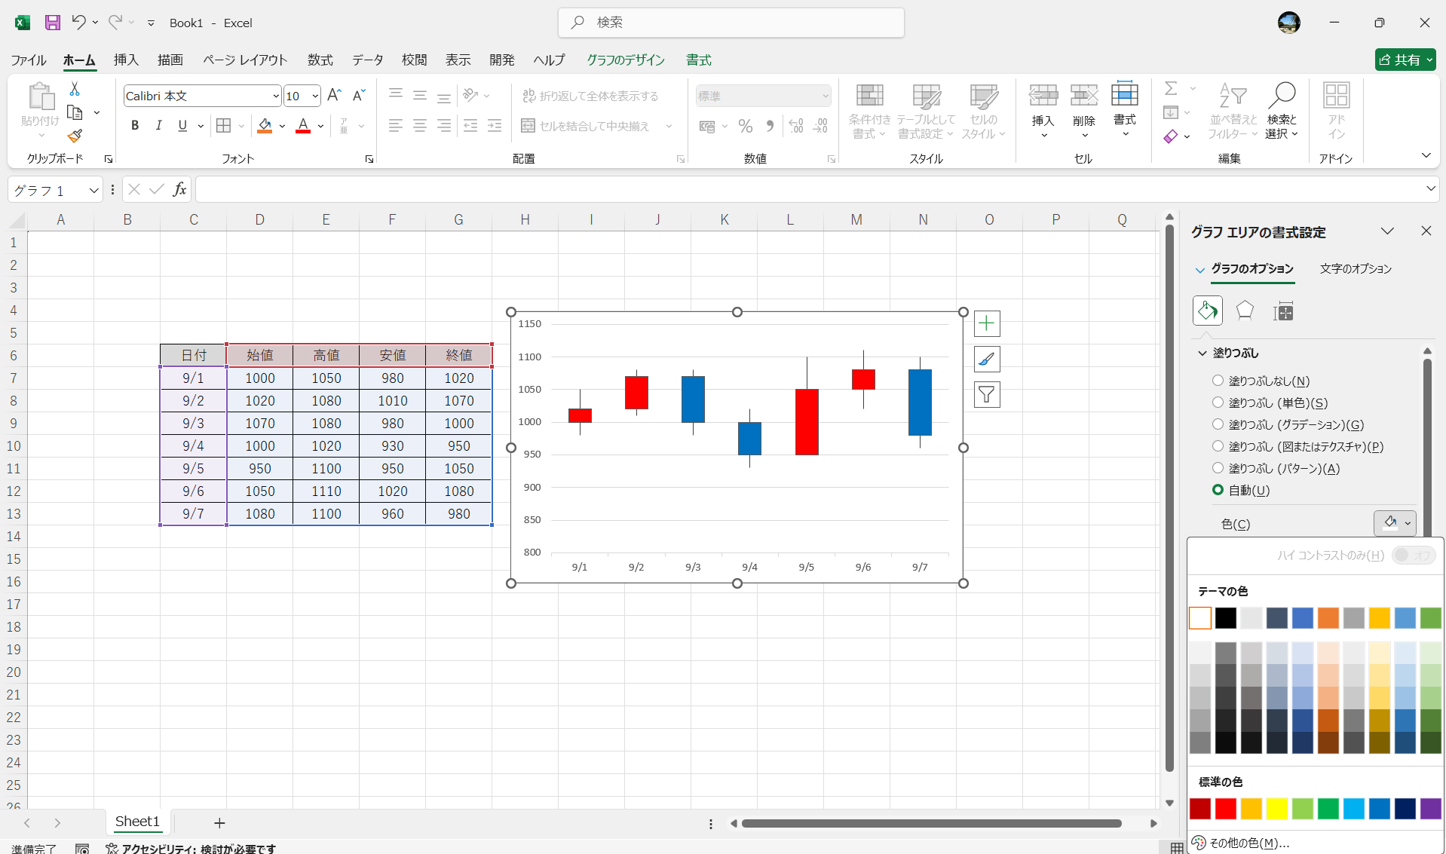Open Size & Properties icon in format pane
1446x854 pixels.
point(1282,311)
